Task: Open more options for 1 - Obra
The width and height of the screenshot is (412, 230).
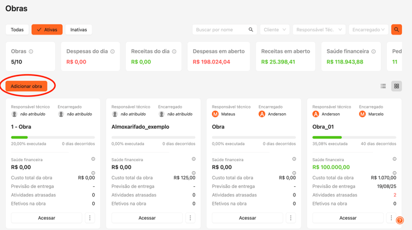Action: [90, 218]
